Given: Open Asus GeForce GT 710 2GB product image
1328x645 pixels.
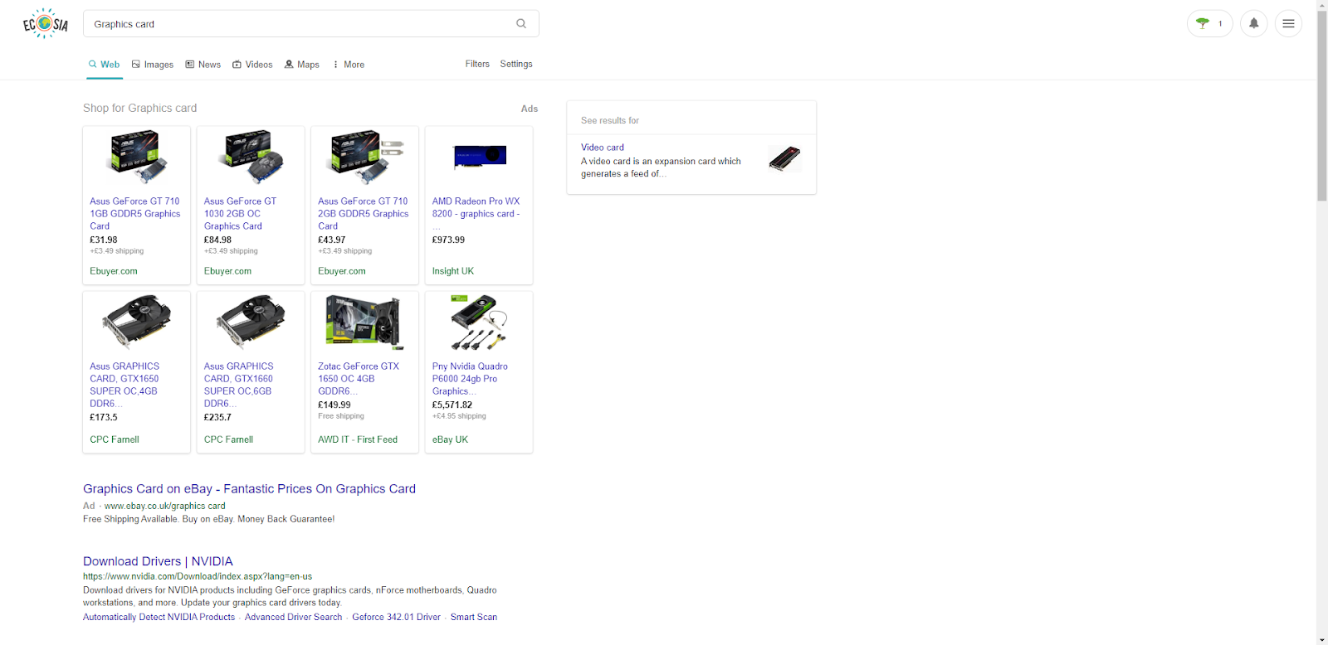Looking at the screenshot, I should point(364,158).
